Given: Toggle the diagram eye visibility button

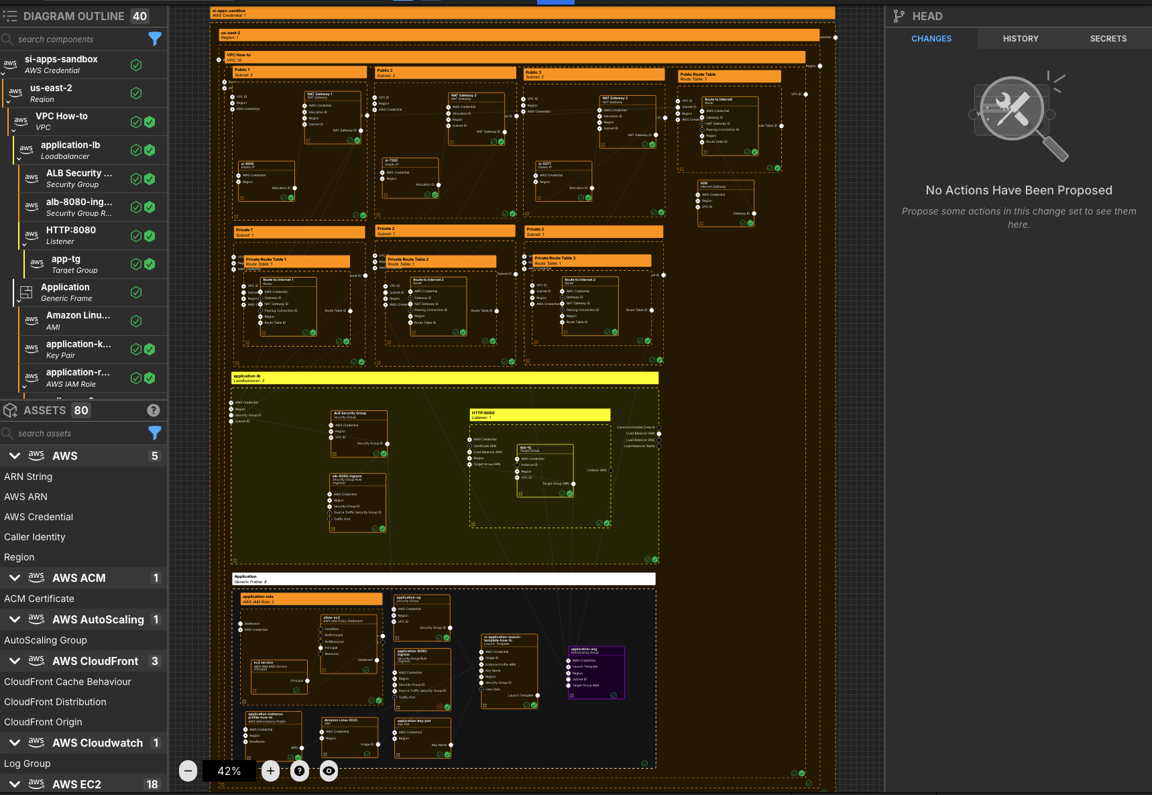Looking at the screenshot, I should tap(329, 771).
